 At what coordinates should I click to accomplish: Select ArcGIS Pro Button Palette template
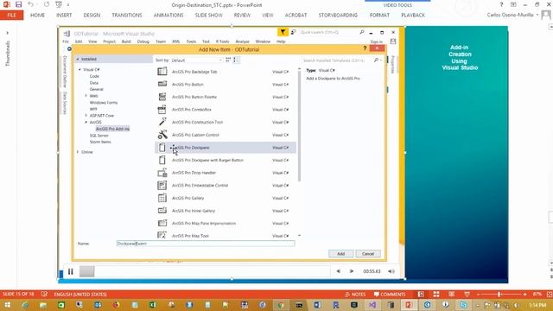point(226,97)
